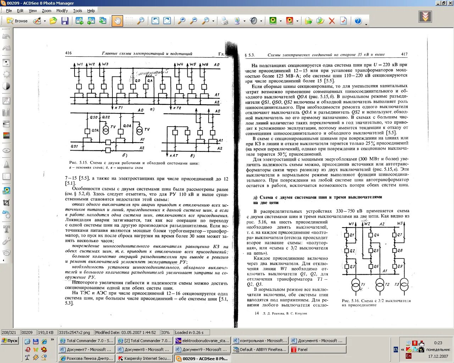Click the Zoom to fit icon
Viewport: 454px width, 363px height.
point(205,21)
